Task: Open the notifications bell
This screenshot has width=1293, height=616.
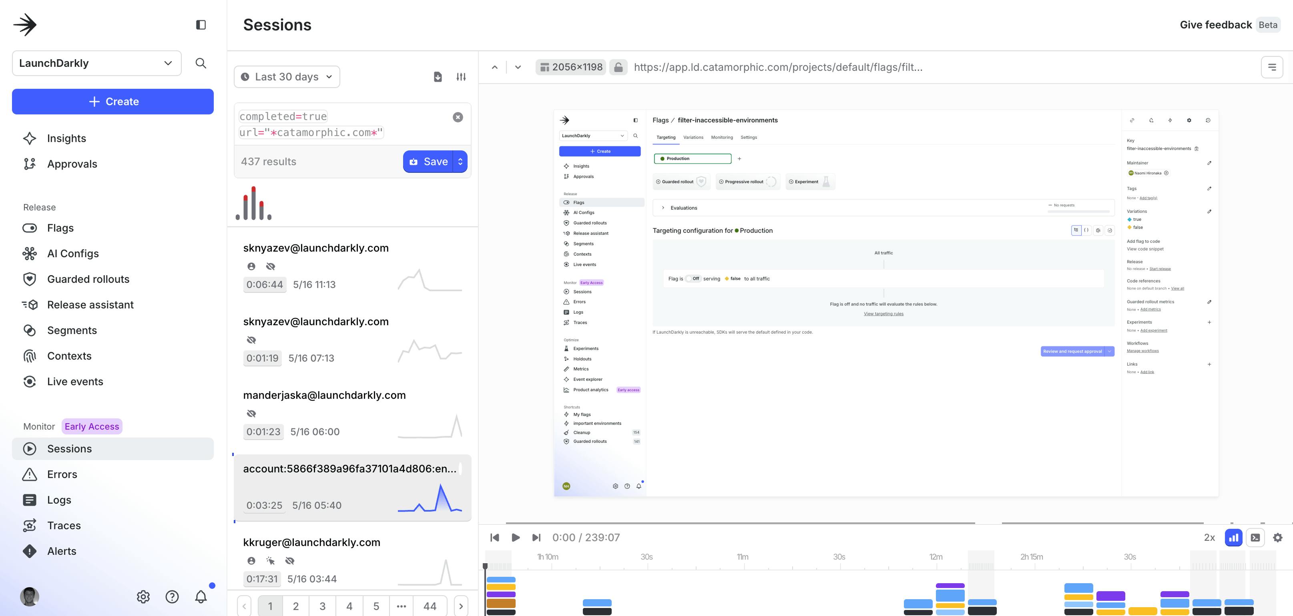Action: [x=201, y=596]
